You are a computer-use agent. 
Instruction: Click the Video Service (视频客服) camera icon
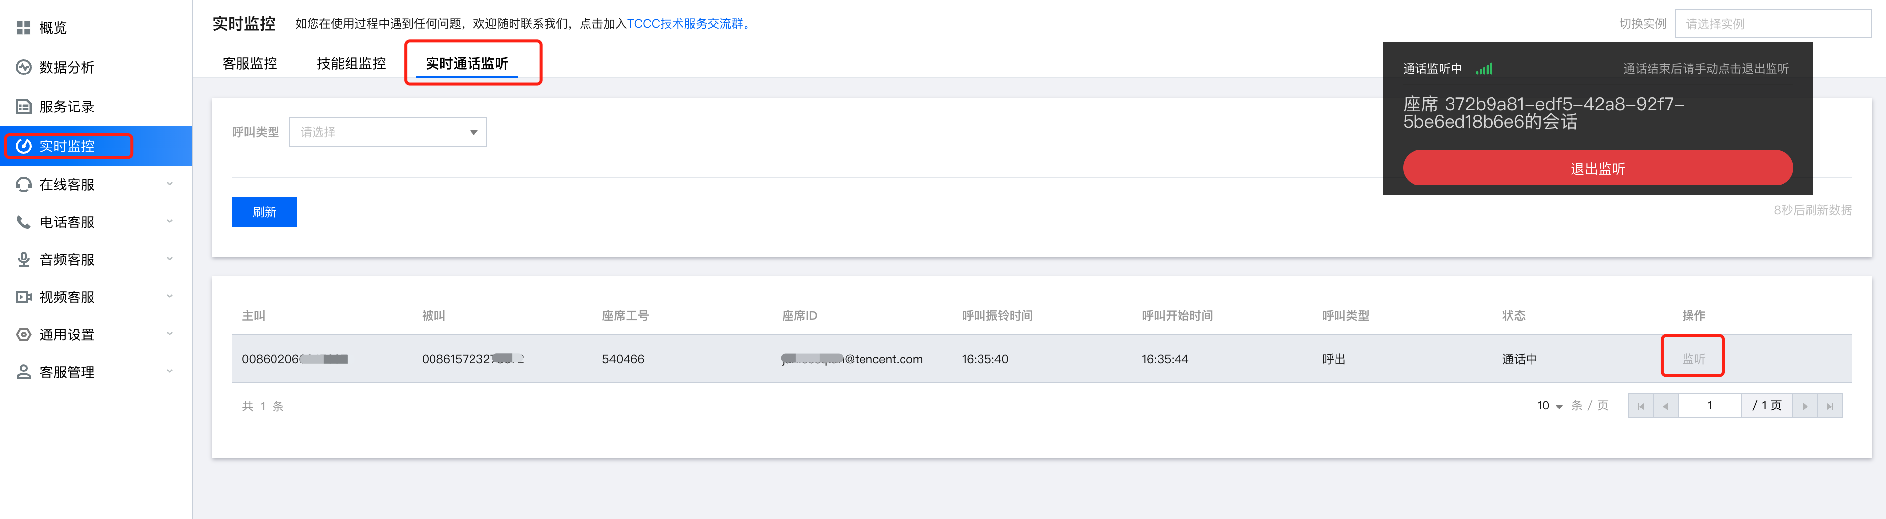[x=23, y=297]
